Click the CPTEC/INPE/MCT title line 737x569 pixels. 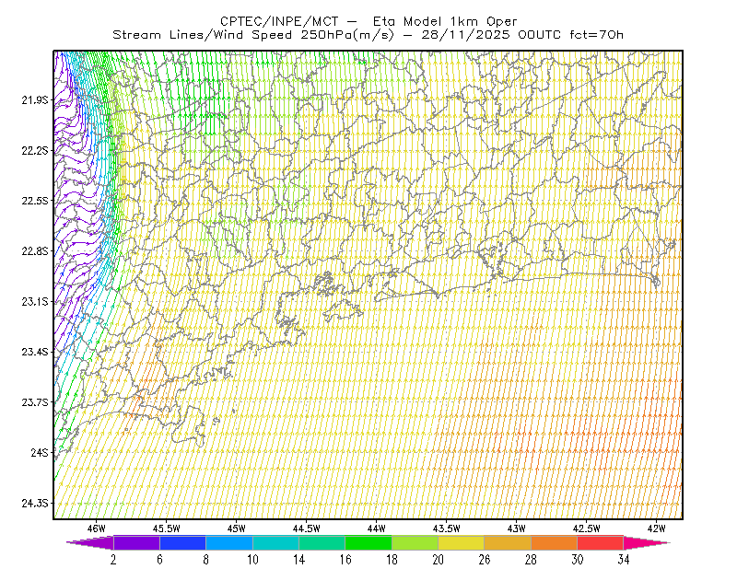click(368, 21)
